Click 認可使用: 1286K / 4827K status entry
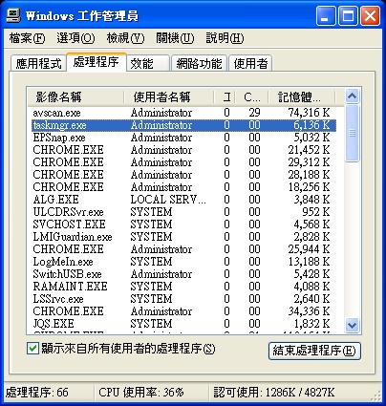The height and width of the screenshot is (406, 386). click(x=274, y=392)
